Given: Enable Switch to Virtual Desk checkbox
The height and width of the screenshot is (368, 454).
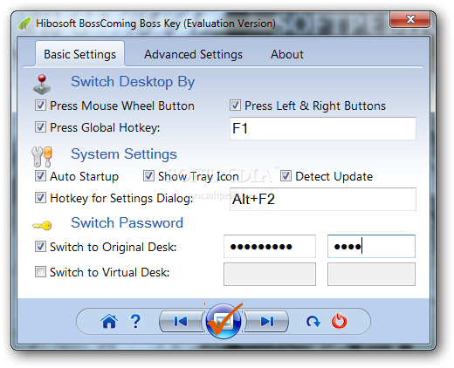Looking at the screenshot, I should click(40, 272).
